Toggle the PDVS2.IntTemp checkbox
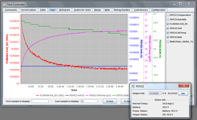Image resolution: width=197 pixels, height=120 pixels. point(168,33)
